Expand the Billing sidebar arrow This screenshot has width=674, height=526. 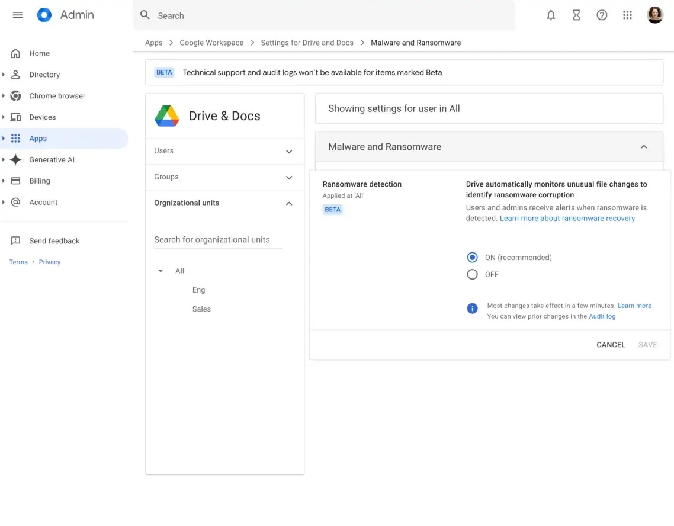pyautogui.click(x=4, y=181)
